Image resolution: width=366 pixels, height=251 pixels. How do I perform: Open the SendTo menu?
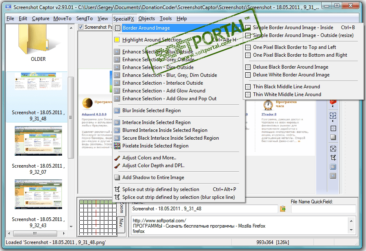[85, 18]
